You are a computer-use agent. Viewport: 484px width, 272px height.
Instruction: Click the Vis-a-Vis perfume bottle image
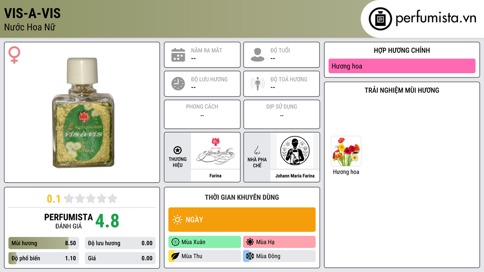coord(82,112)
